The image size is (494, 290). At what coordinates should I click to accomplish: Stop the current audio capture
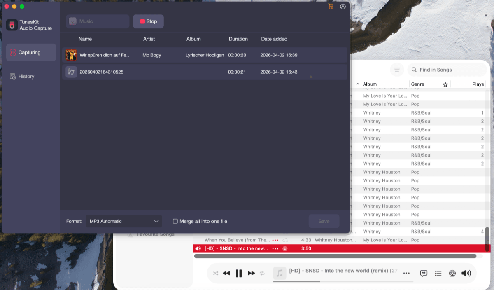coord(148,21)
